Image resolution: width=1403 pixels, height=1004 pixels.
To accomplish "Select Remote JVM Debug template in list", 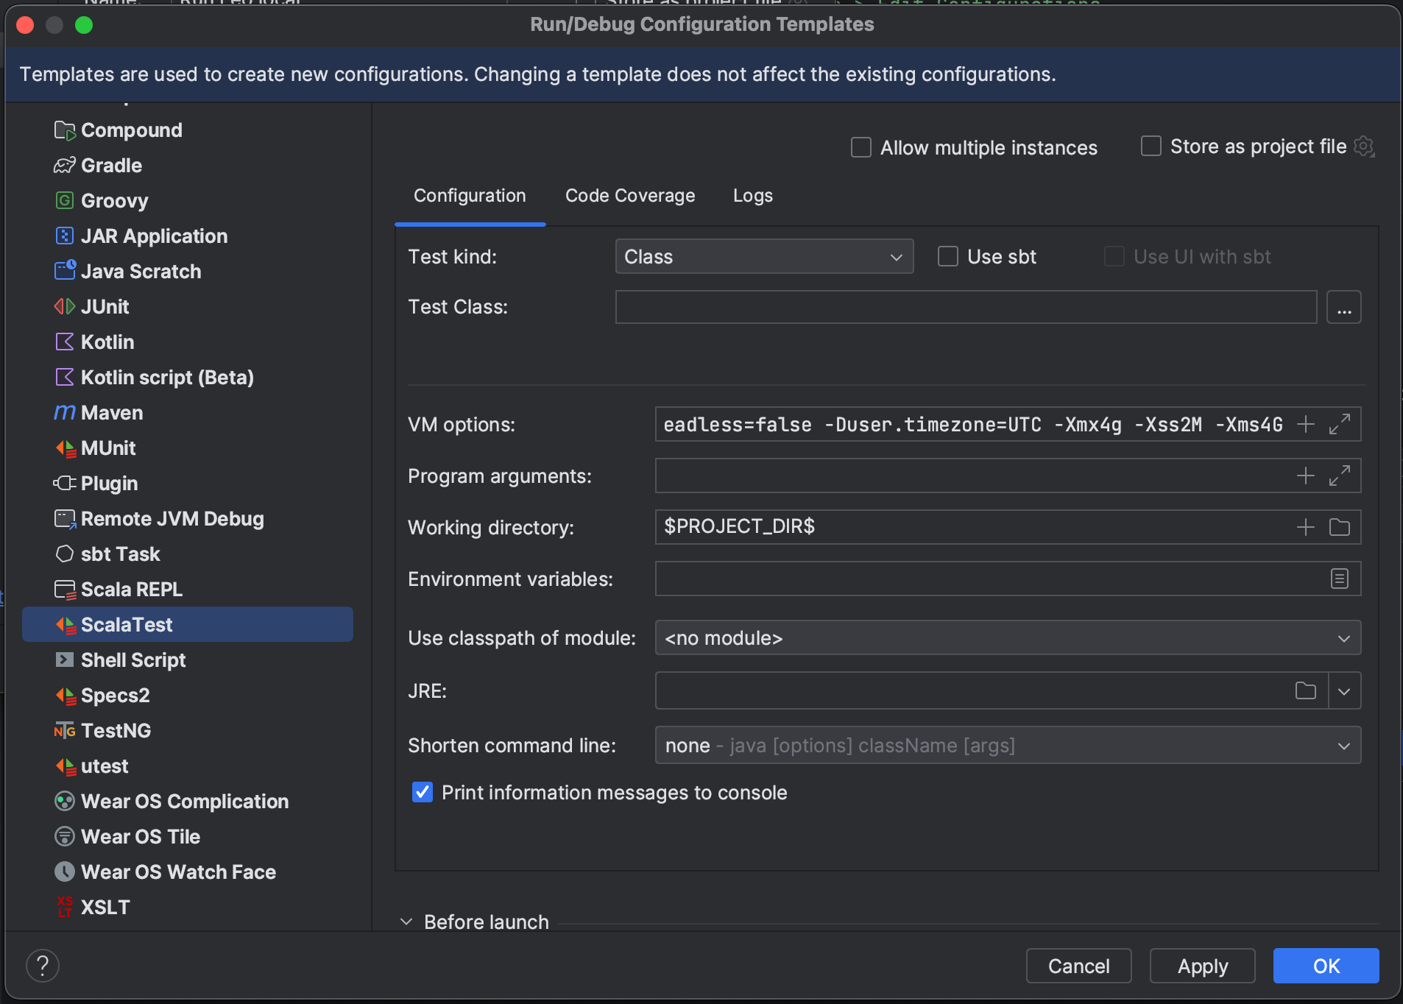I will 172,519.
